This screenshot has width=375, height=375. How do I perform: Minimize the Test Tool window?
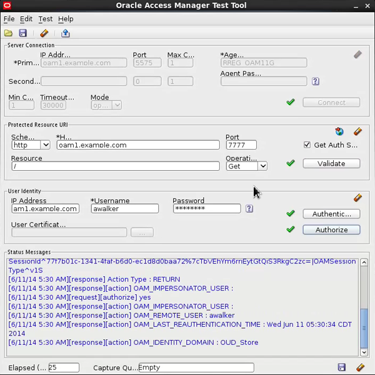pos(356,6)
